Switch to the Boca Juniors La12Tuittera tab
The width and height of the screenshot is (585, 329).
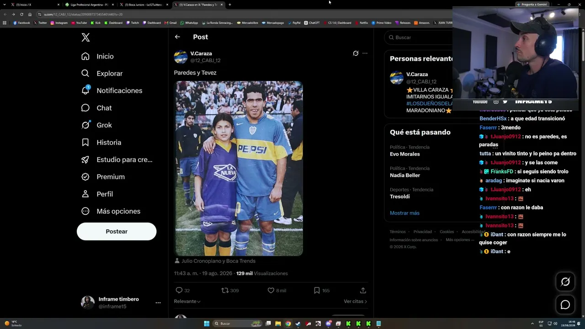pos(144,5)
